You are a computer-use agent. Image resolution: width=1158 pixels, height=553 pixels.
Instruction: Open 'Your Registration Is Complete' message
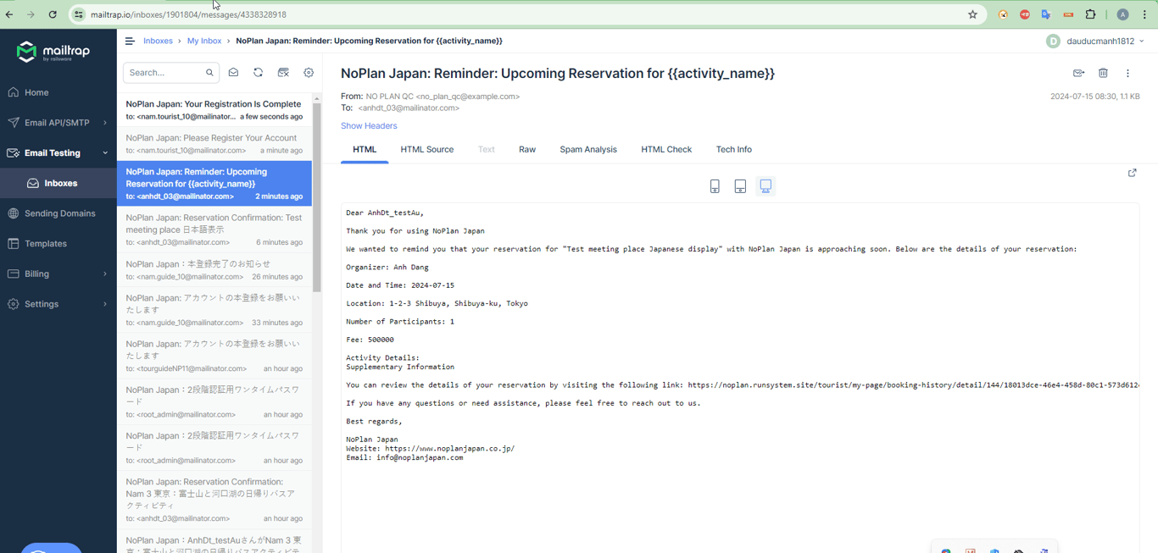214,110
